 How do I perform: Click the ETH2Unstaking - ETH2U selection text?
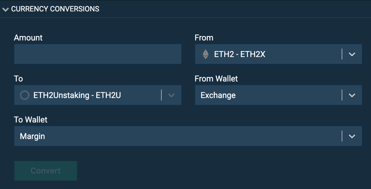(x=77, y=95)
